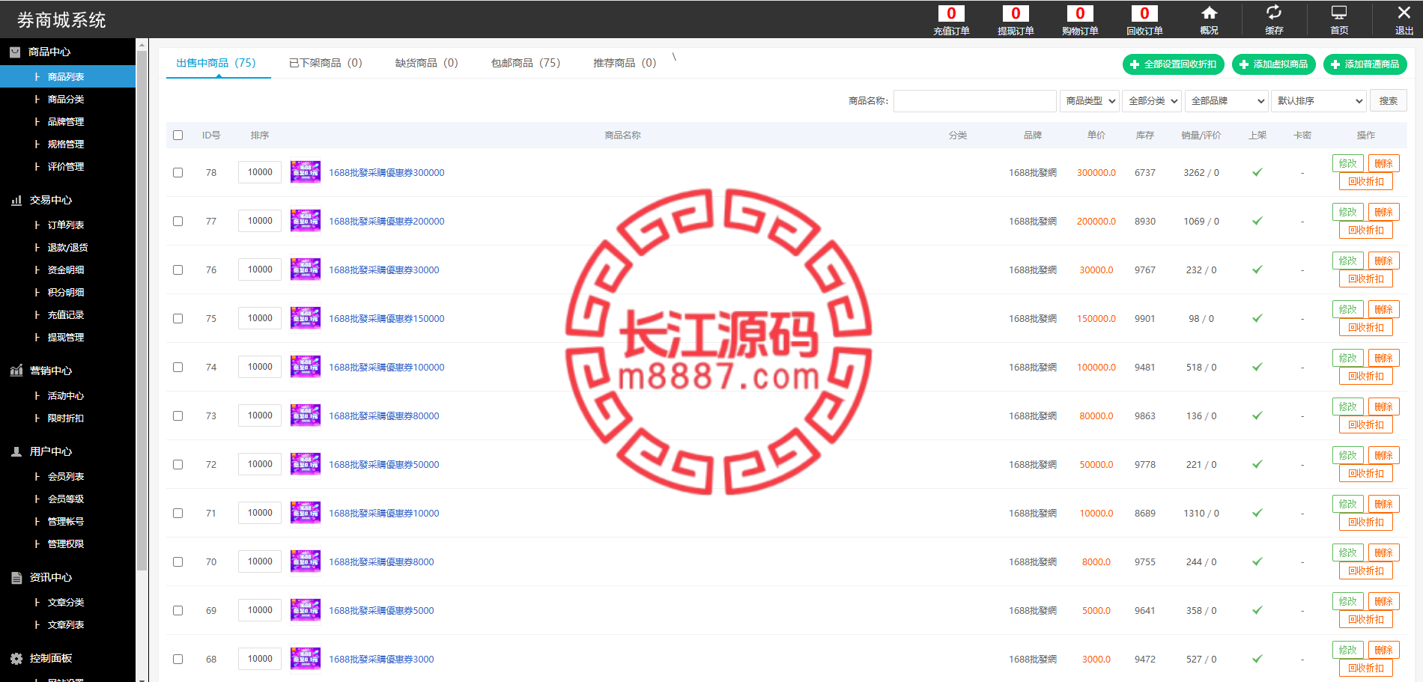The width and height of the screenshot is (1423, 682).
Task: Switch to 包邮商品 (75) tab
Action: pos(525,63)
